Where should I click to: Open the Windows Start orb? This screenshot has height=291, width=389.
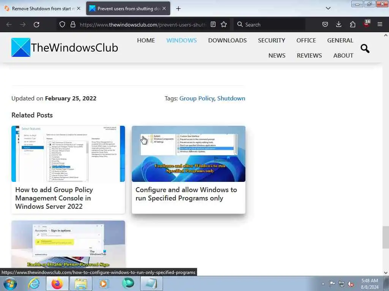(10, 283)
